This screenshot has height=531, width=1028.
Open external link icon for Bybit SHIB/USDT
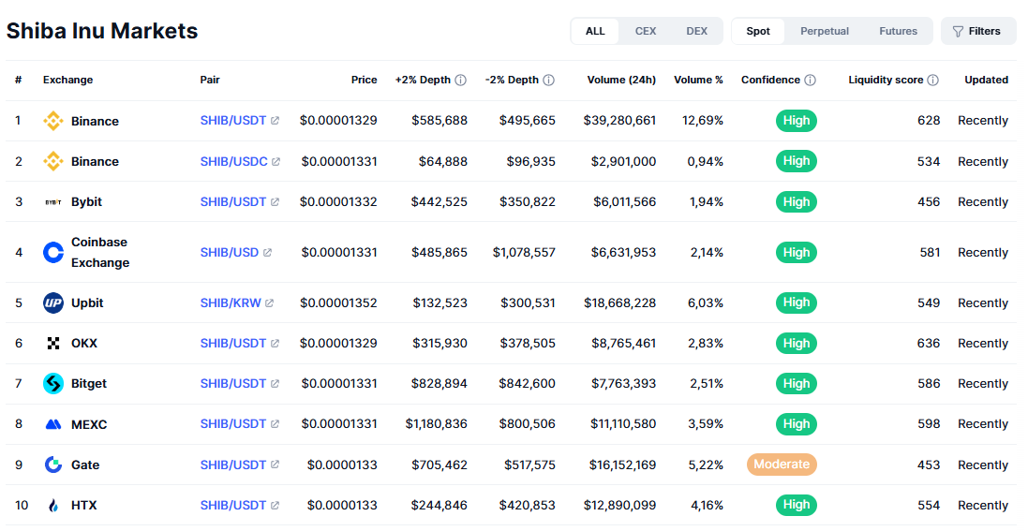pyautogui.click(x=275, y=202)
